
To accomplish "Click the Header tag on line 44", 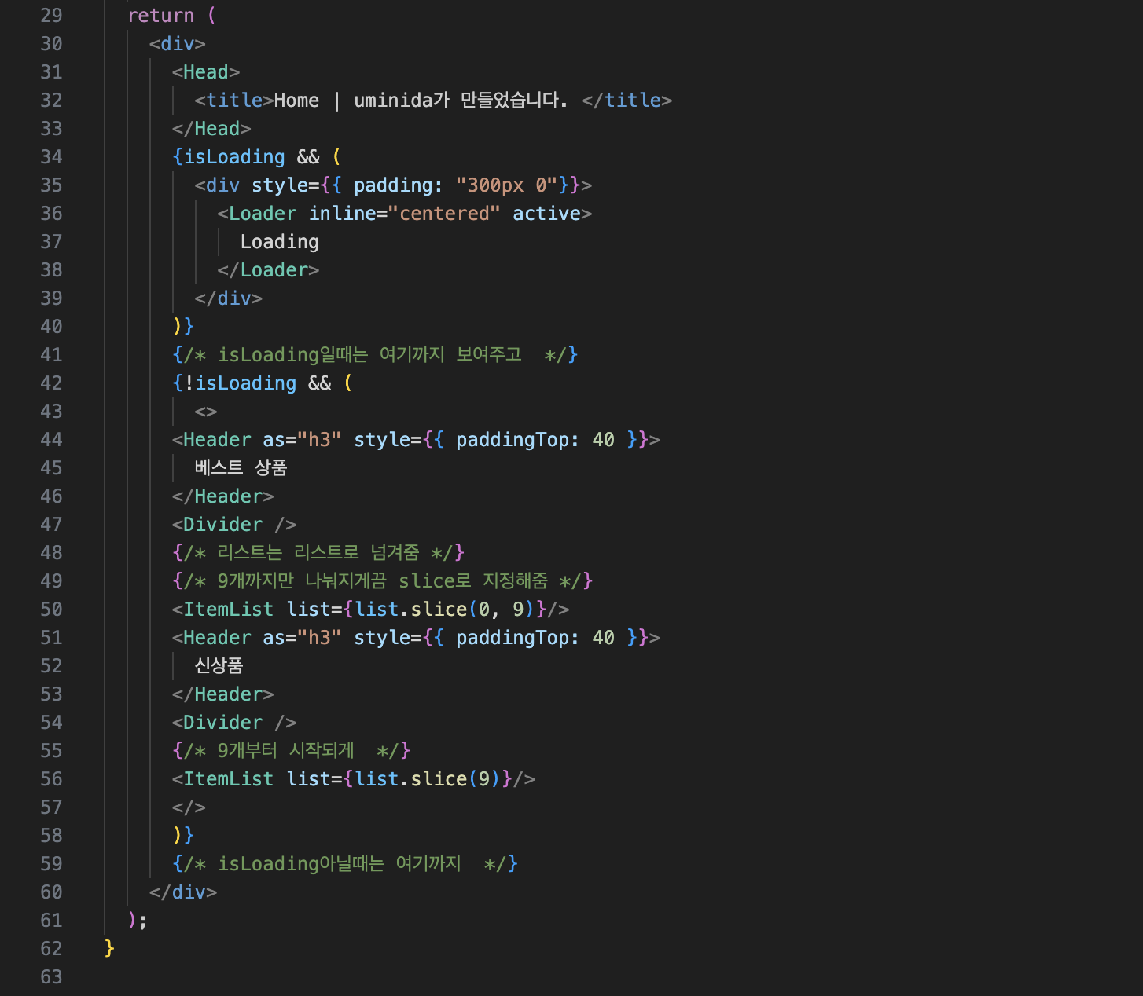I will click(217, 440).
